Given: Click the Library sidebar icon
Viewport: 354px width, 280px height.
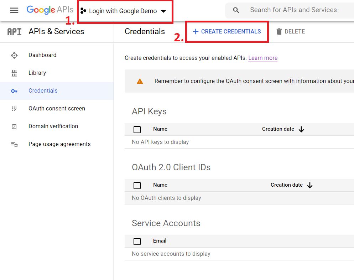Looking at the screenshot, I should [14, 73].
